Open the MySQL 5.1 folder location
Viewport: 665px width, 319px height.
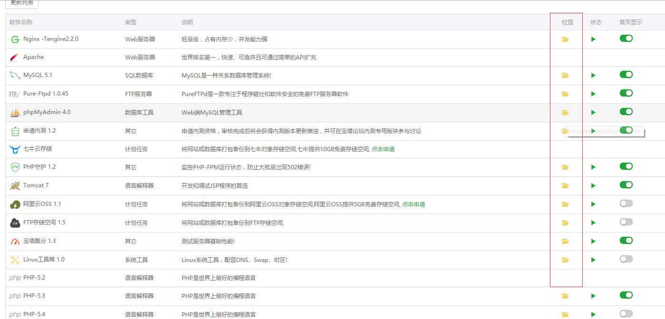(565, 75)
